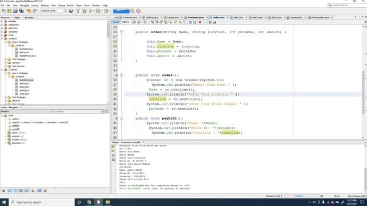
Task: Click the Open Project toolbar icon
Action: click(x=15, y=11)
